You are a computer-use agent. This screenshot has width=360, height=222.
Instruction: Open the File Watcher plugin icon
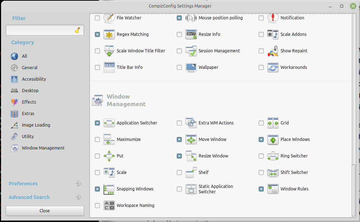pyautogui.click(x=109, y=18)
